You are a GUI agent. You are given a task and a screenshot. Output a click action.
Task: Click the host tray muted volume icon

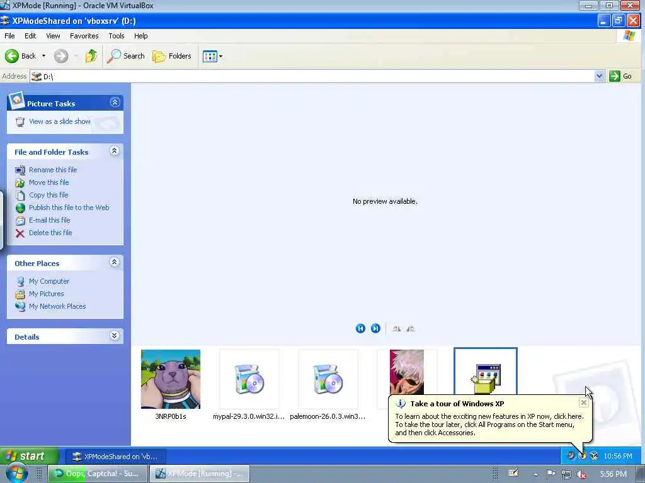coord(581,474)
